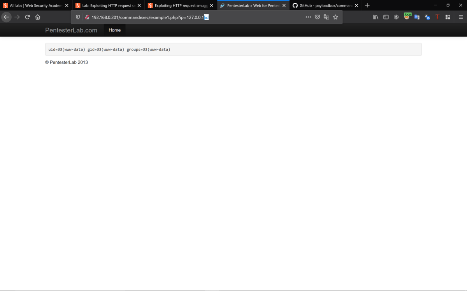Click the uid=33(www-data) command output text
467x291 pixels.
pyautogui.click(x=109, y=49)
